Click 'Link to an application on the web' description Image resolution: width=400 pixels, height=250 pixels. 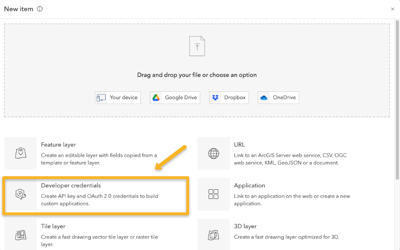coord(292,200)
